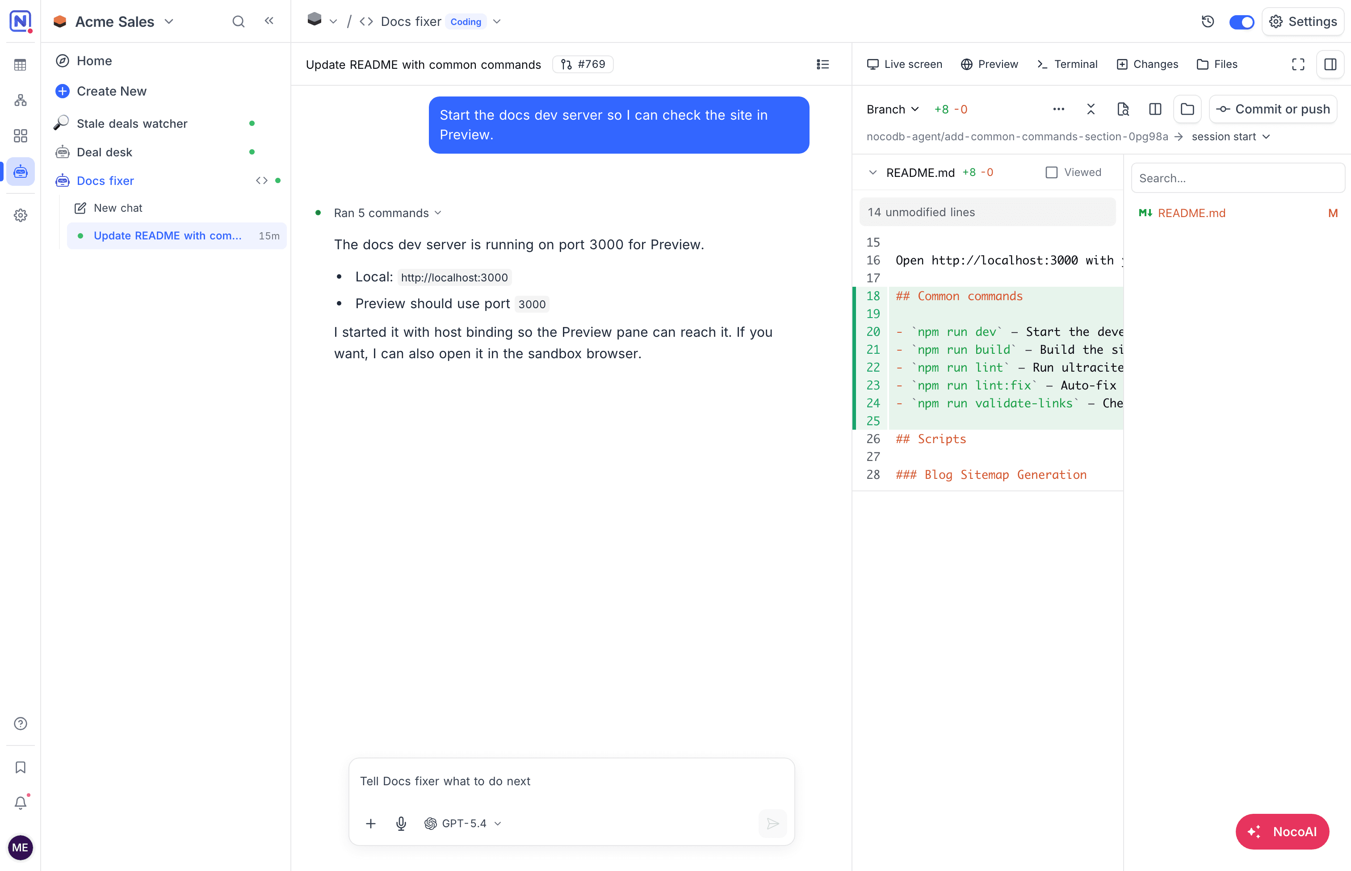Toggle the file tree folder button
The image size is (1351, 871).
click(1187, 109)
